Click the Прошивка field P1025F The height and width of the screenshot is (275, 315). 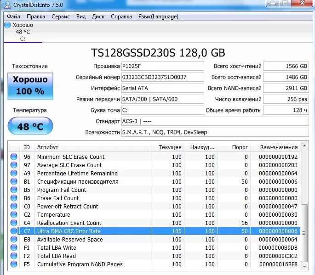click(162, 66)
